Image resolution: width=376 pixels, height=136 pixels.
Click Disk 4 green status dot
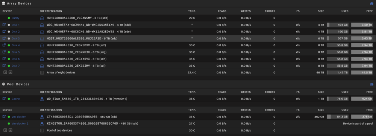click(x=9, y=45)
